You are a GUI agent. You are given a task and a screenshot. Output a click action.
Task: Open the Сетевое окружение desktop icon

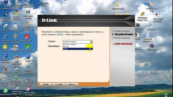(6, 17)
